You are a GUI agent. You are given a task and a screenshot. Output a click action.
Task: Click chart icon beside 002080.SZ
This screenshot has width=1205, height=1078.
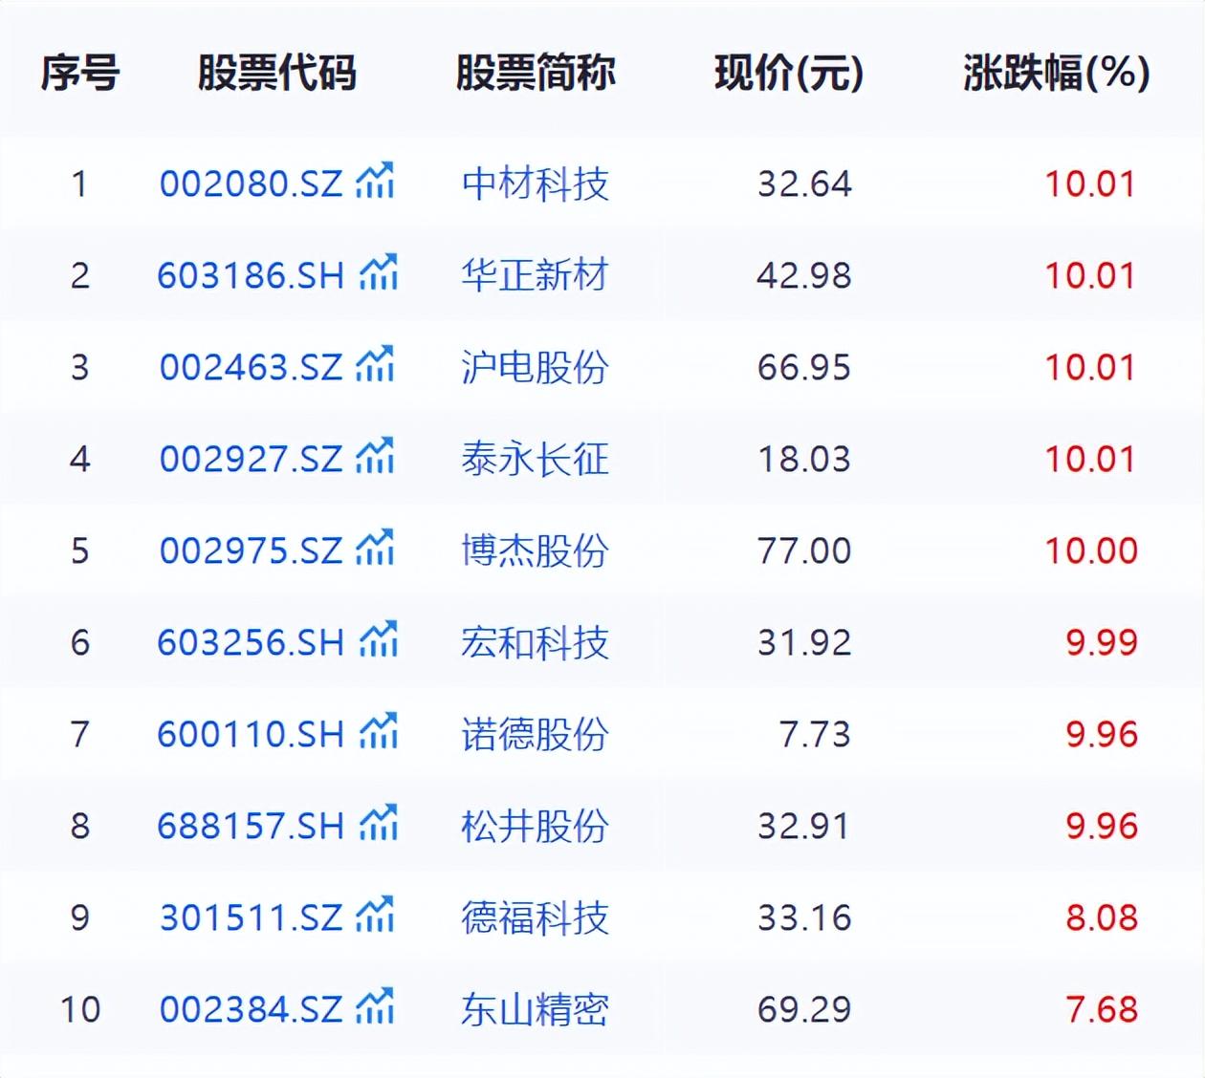tap(374, 181)
